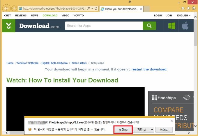Click the JOIN link

tap(169, 15)
